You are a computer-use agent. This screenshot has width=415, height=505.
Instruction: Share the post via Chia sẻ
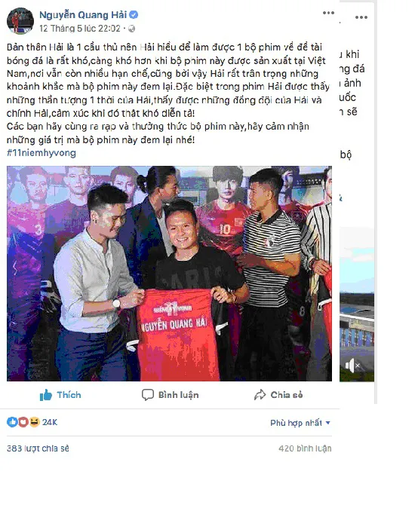(x=278, y=395)
